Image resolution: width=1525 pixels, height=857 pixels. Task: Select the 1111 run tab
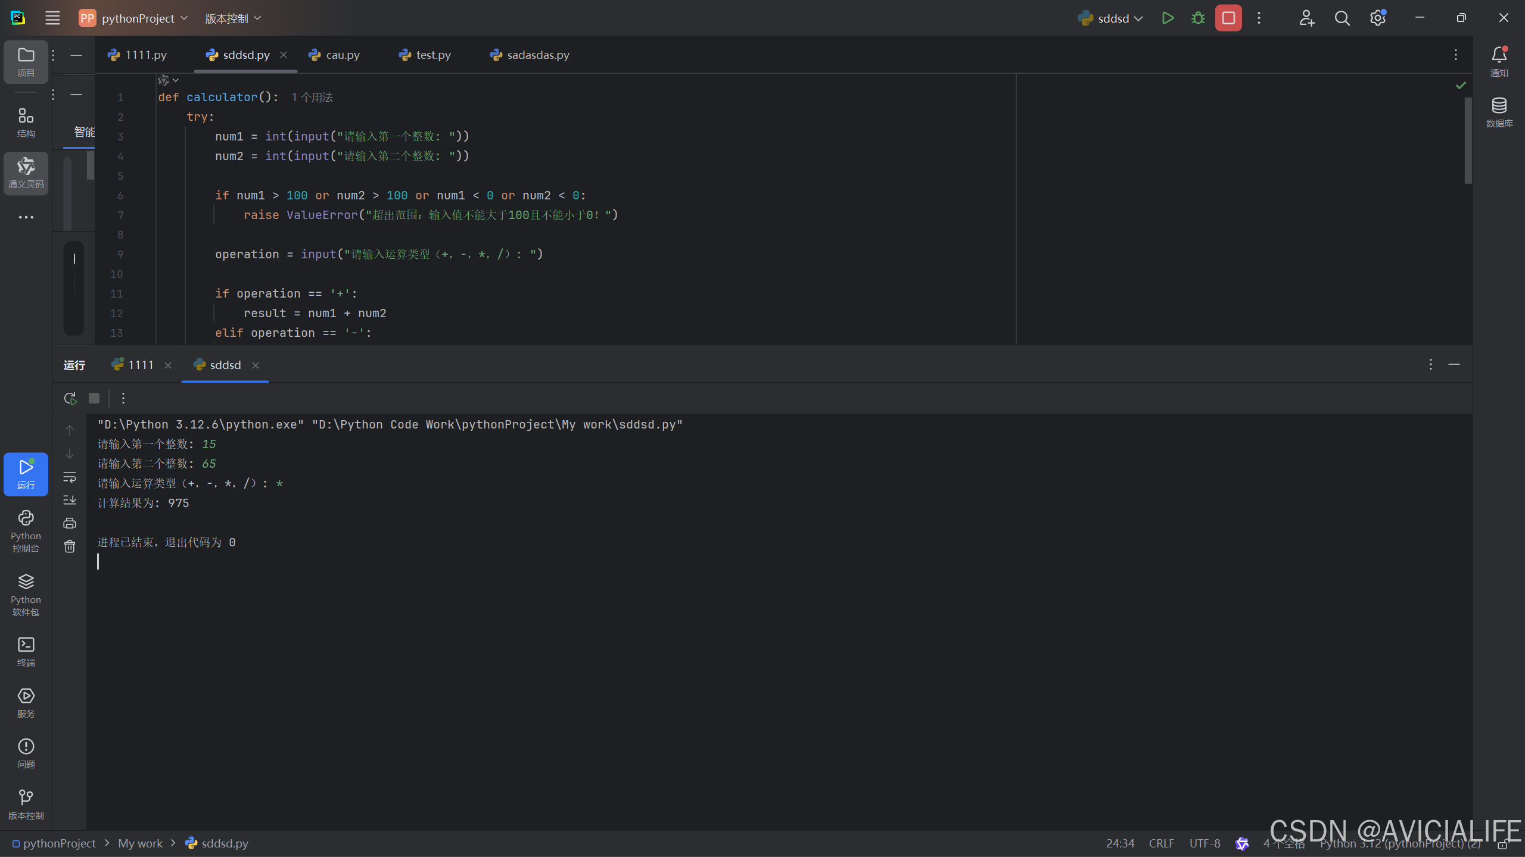pos(140,365)
